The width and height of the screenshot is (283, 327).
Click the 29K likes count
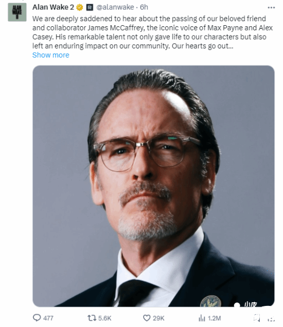[x=158, y=318]
